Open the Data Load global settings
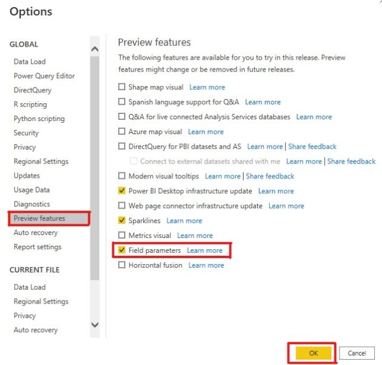Image resolution: width=382 pixels, height=365 pixels. coord(30,61)
